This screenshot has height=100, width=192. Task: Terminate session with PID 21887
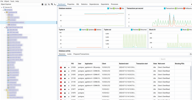tap(61, 97)
